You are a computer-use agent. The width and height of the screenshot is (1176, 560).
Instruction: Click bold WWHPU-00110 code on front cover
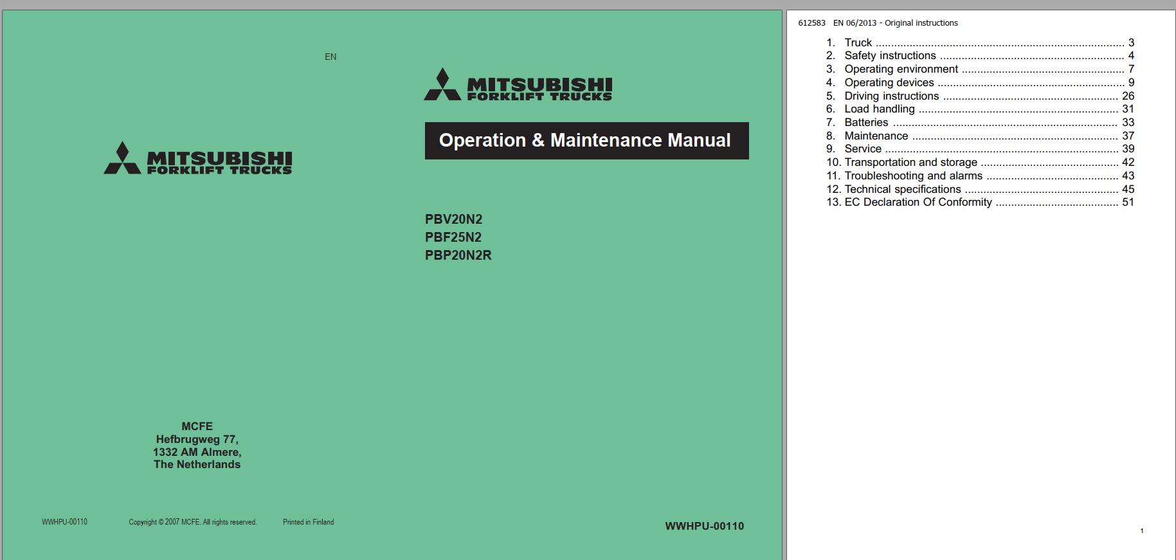click(704, 526)
